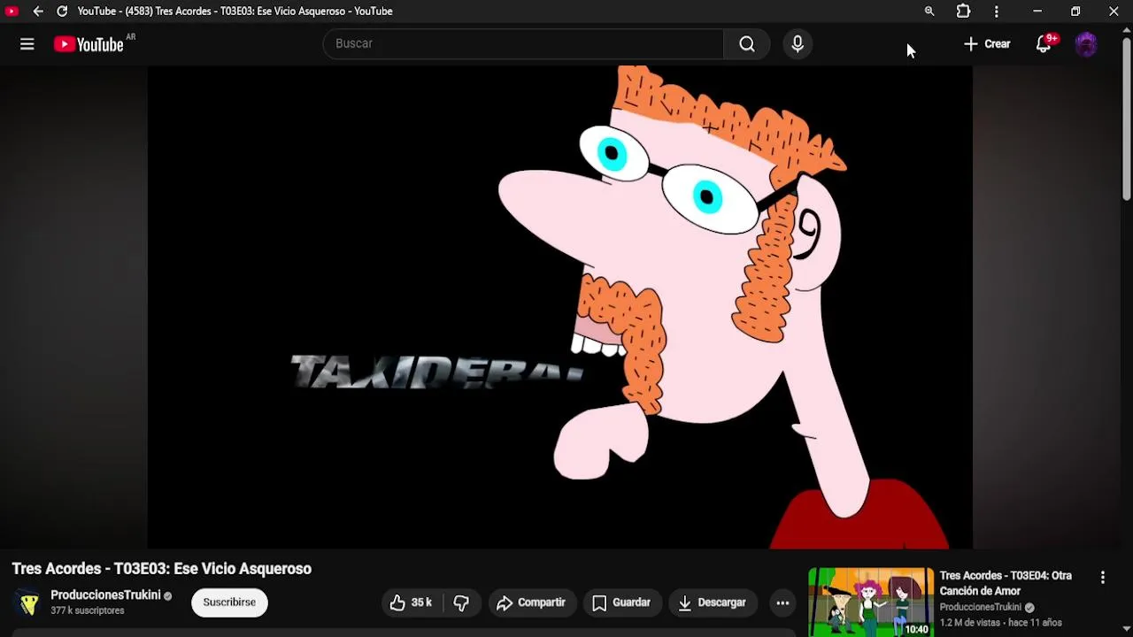Click the Buscar search field

(x=524, y=43)
